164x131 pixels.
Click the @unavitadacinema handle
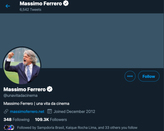(x=20, y=96)
